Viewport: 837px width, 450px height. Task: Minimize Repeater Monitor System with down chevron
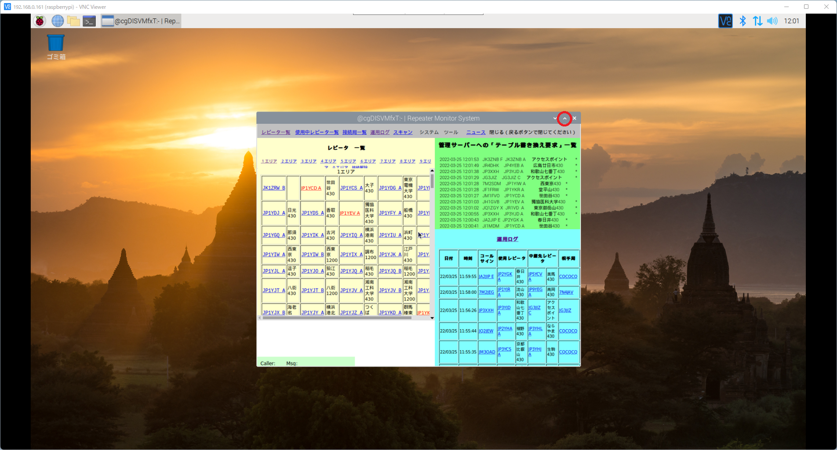click(555, 118)
